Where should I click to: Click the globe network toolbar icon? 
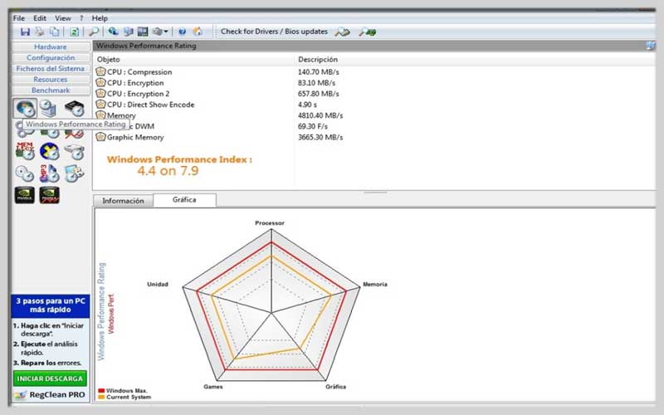[x=113, y=32]
